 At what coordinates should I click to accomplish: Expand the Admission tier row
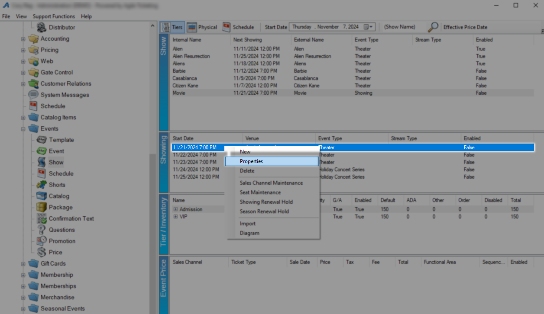tap(176, 209)
